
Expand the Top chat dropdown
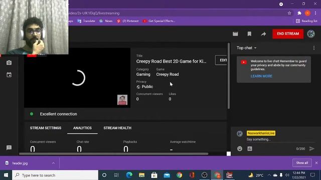click(246, 48)
